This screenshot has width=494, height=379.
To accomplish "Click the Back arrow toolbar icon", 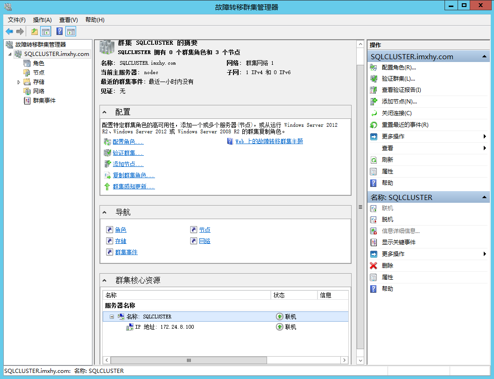I will tap(9, 31).
